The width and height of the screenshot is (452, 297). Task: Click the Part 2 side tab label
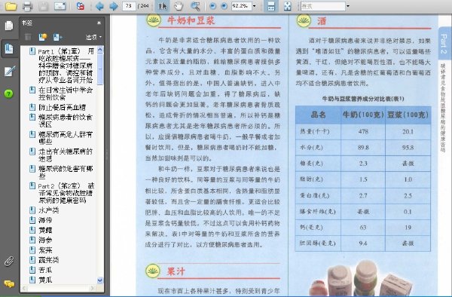click(444, 44)
